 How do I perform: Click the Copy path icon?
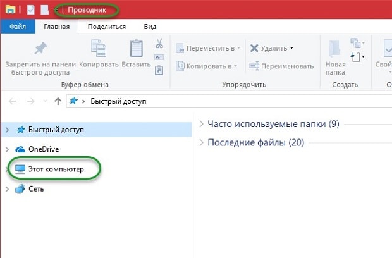(x=159, y=58)
